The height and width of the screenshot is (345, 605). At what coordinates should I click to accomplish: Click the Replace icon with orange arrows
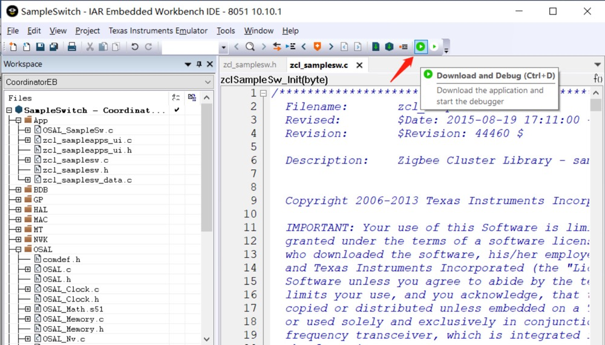click(x=276, y=47)
